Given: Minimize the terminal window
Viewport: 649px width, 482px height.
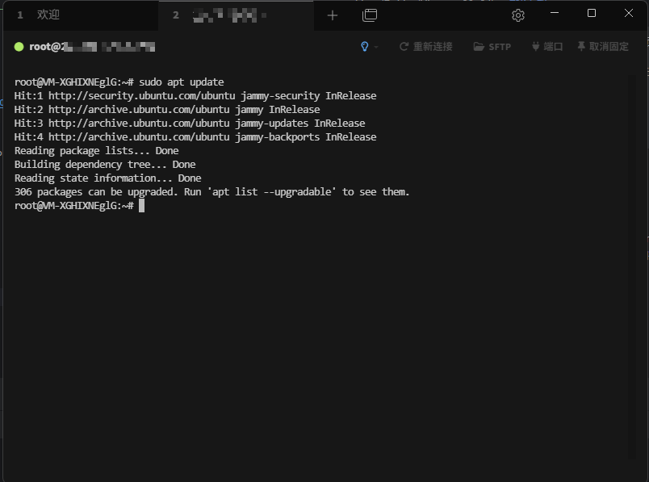Looking at the screenshot, I should click(x=555, y=14).
